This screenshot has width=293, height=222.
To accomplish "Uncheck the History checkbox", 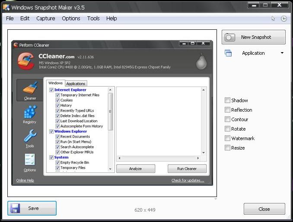I will pos(57,106).
